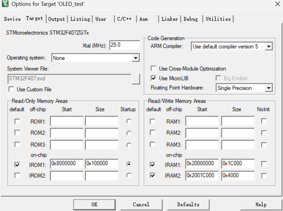Click the Keil uVision icon in title bar

[x=5, y=4]
